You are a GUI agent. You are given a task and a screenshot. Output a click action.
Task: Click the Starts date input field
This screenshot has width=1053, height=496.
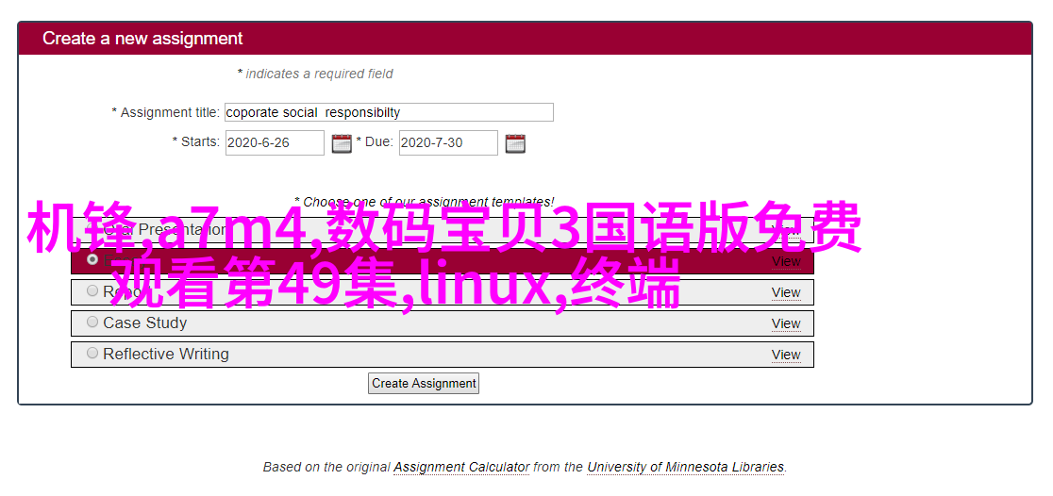point(274,143)
